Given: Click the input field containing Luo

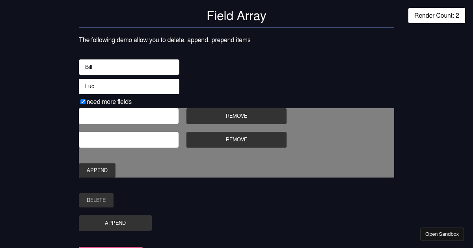Looking at the screenshot, I should pos(129,86).
